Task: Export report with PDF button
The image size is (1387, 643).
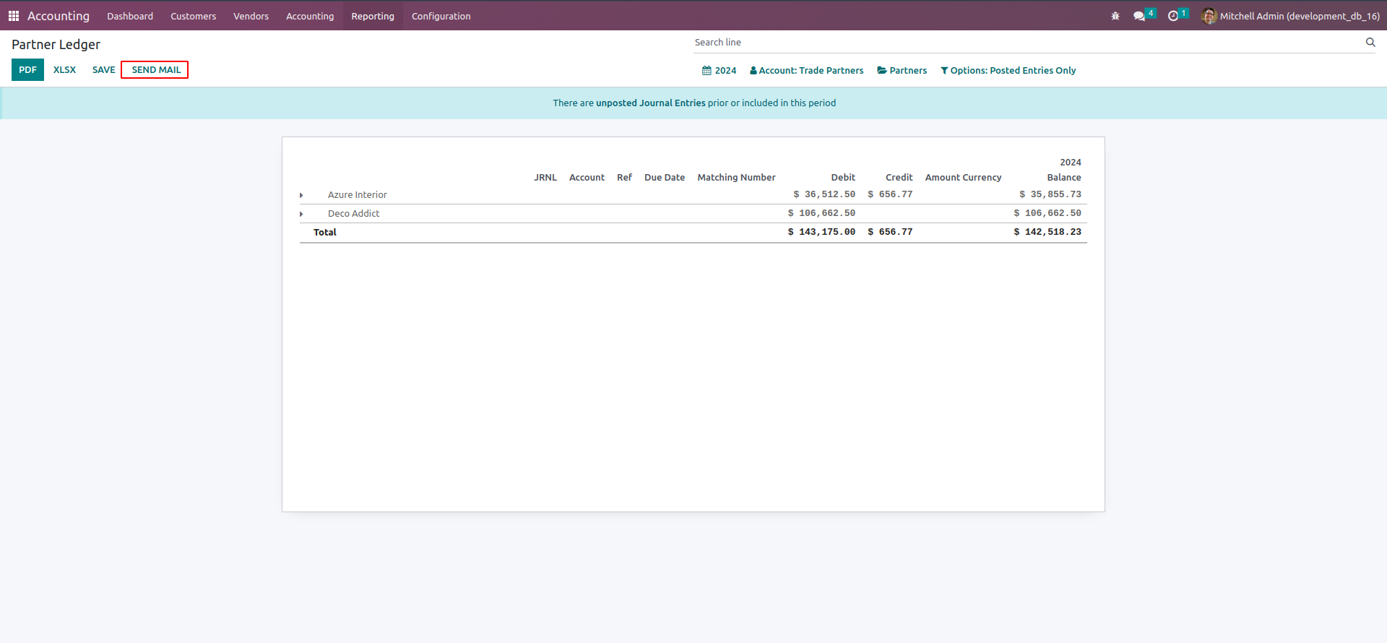Action: pyautogui.click(x=27, y=70)
